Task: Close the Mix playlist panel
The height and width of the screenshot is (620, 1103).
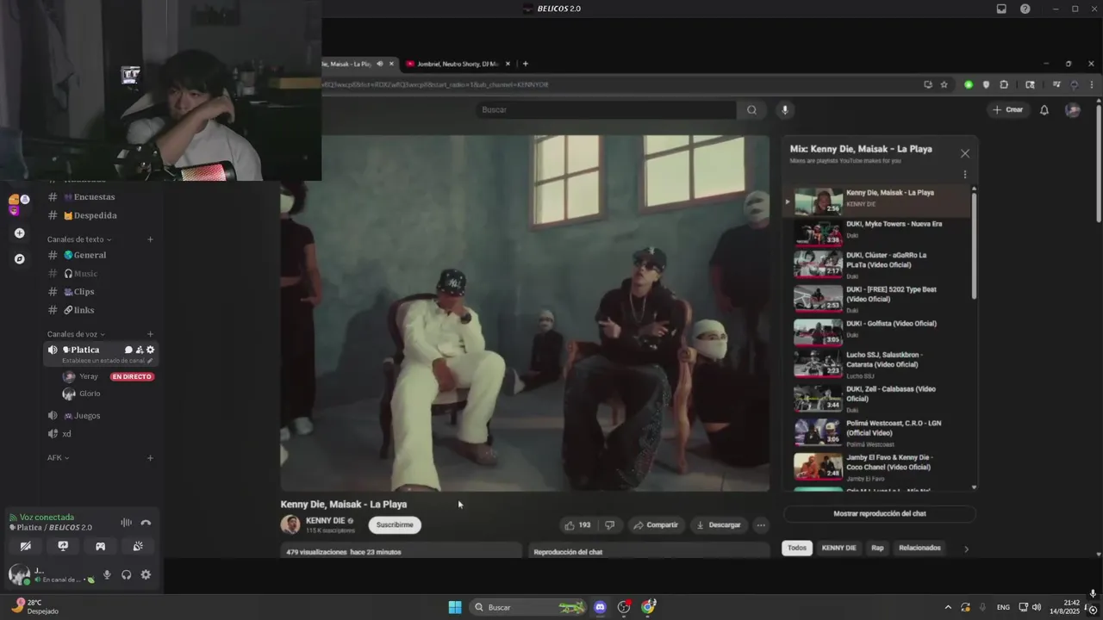Action: (964, 153)
